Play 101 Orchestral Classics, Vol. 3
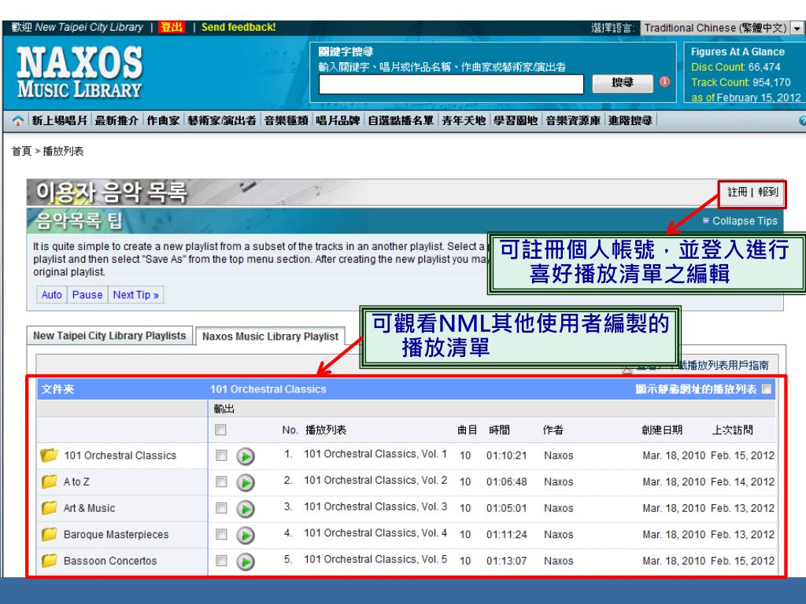The width and height of the screenshot is (806, 604). [x=246, y=509]
